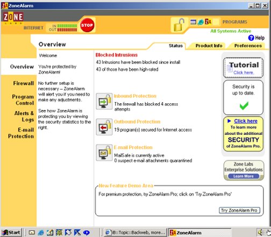Image resolution: width=271 pixels, height=237 pixels.
Task: Click the blue question mark Help icon
Action: 251,38
